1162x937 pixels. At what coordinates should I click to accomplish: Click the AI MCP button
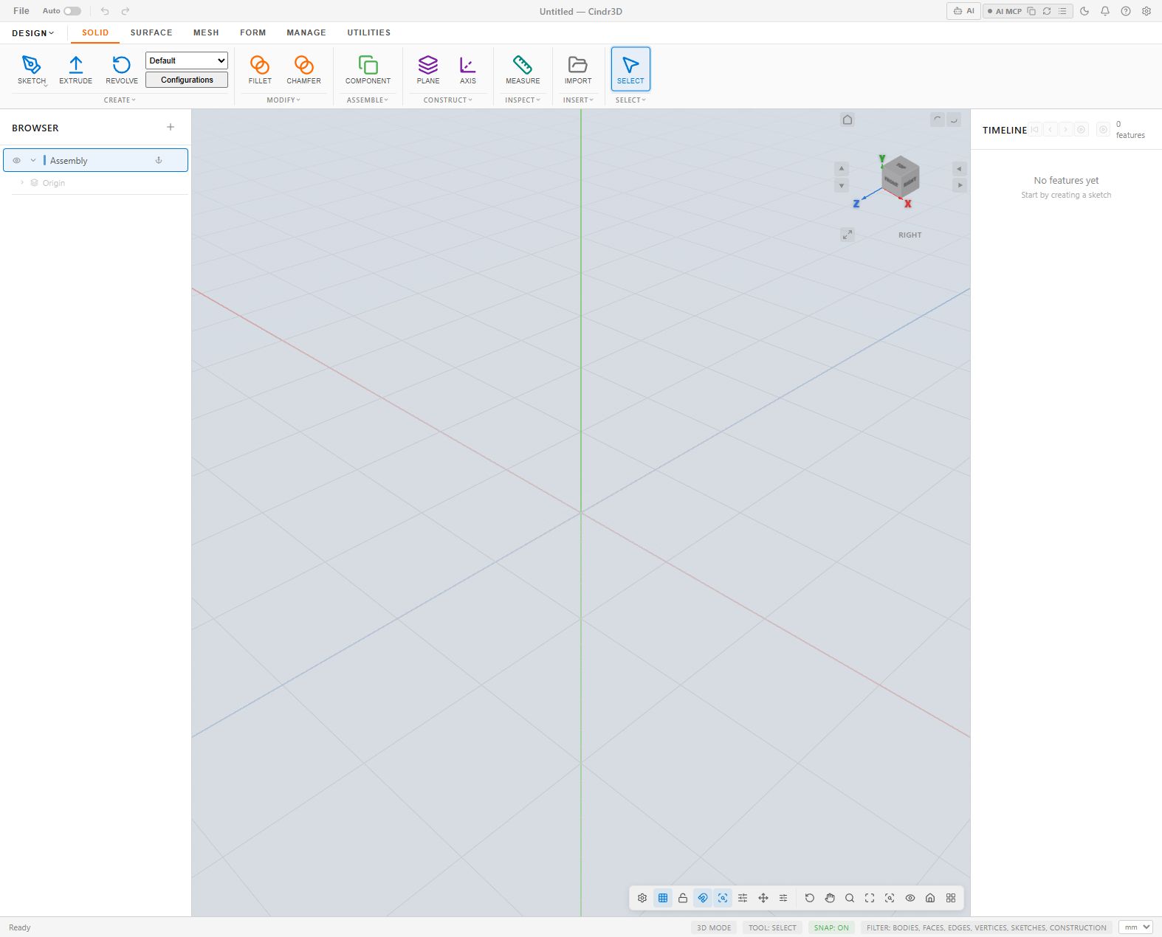[1005, 11]
